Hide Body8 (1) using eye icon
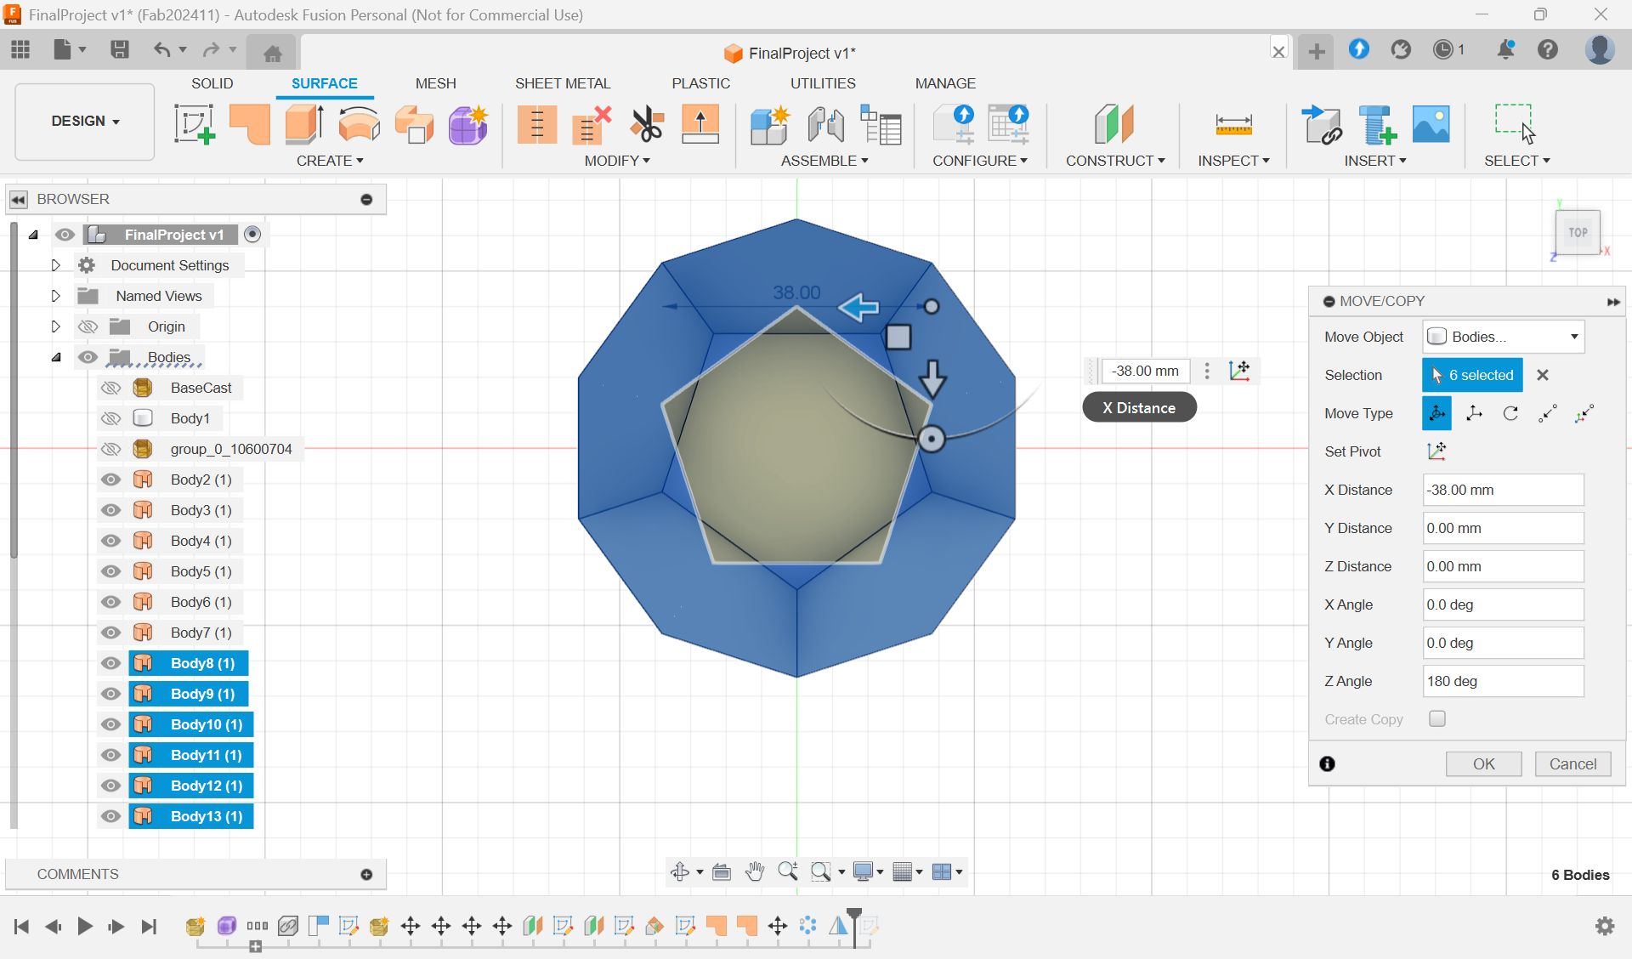 (110, 663)
